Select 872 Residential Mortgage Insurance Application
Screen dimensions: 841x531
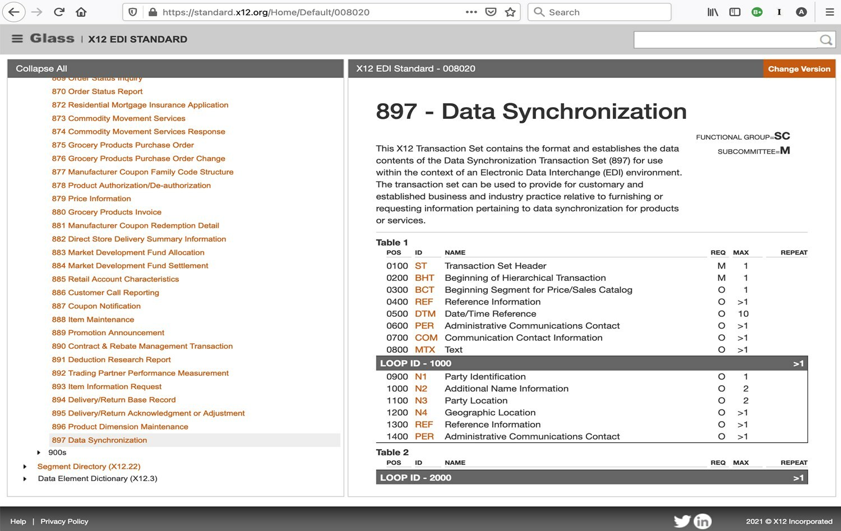click(x=140, y=105)
